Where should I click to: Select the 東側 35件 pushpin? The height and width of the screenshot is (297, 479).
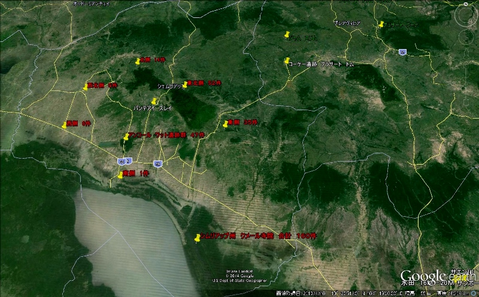point(226,124)
